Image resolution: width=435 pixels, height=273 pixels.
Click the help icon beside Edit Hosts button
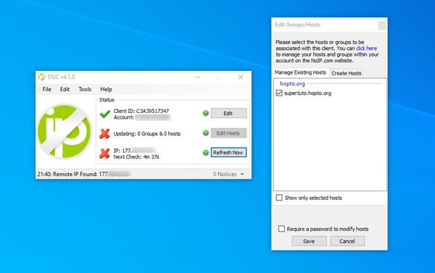click(x=206, y=133)
